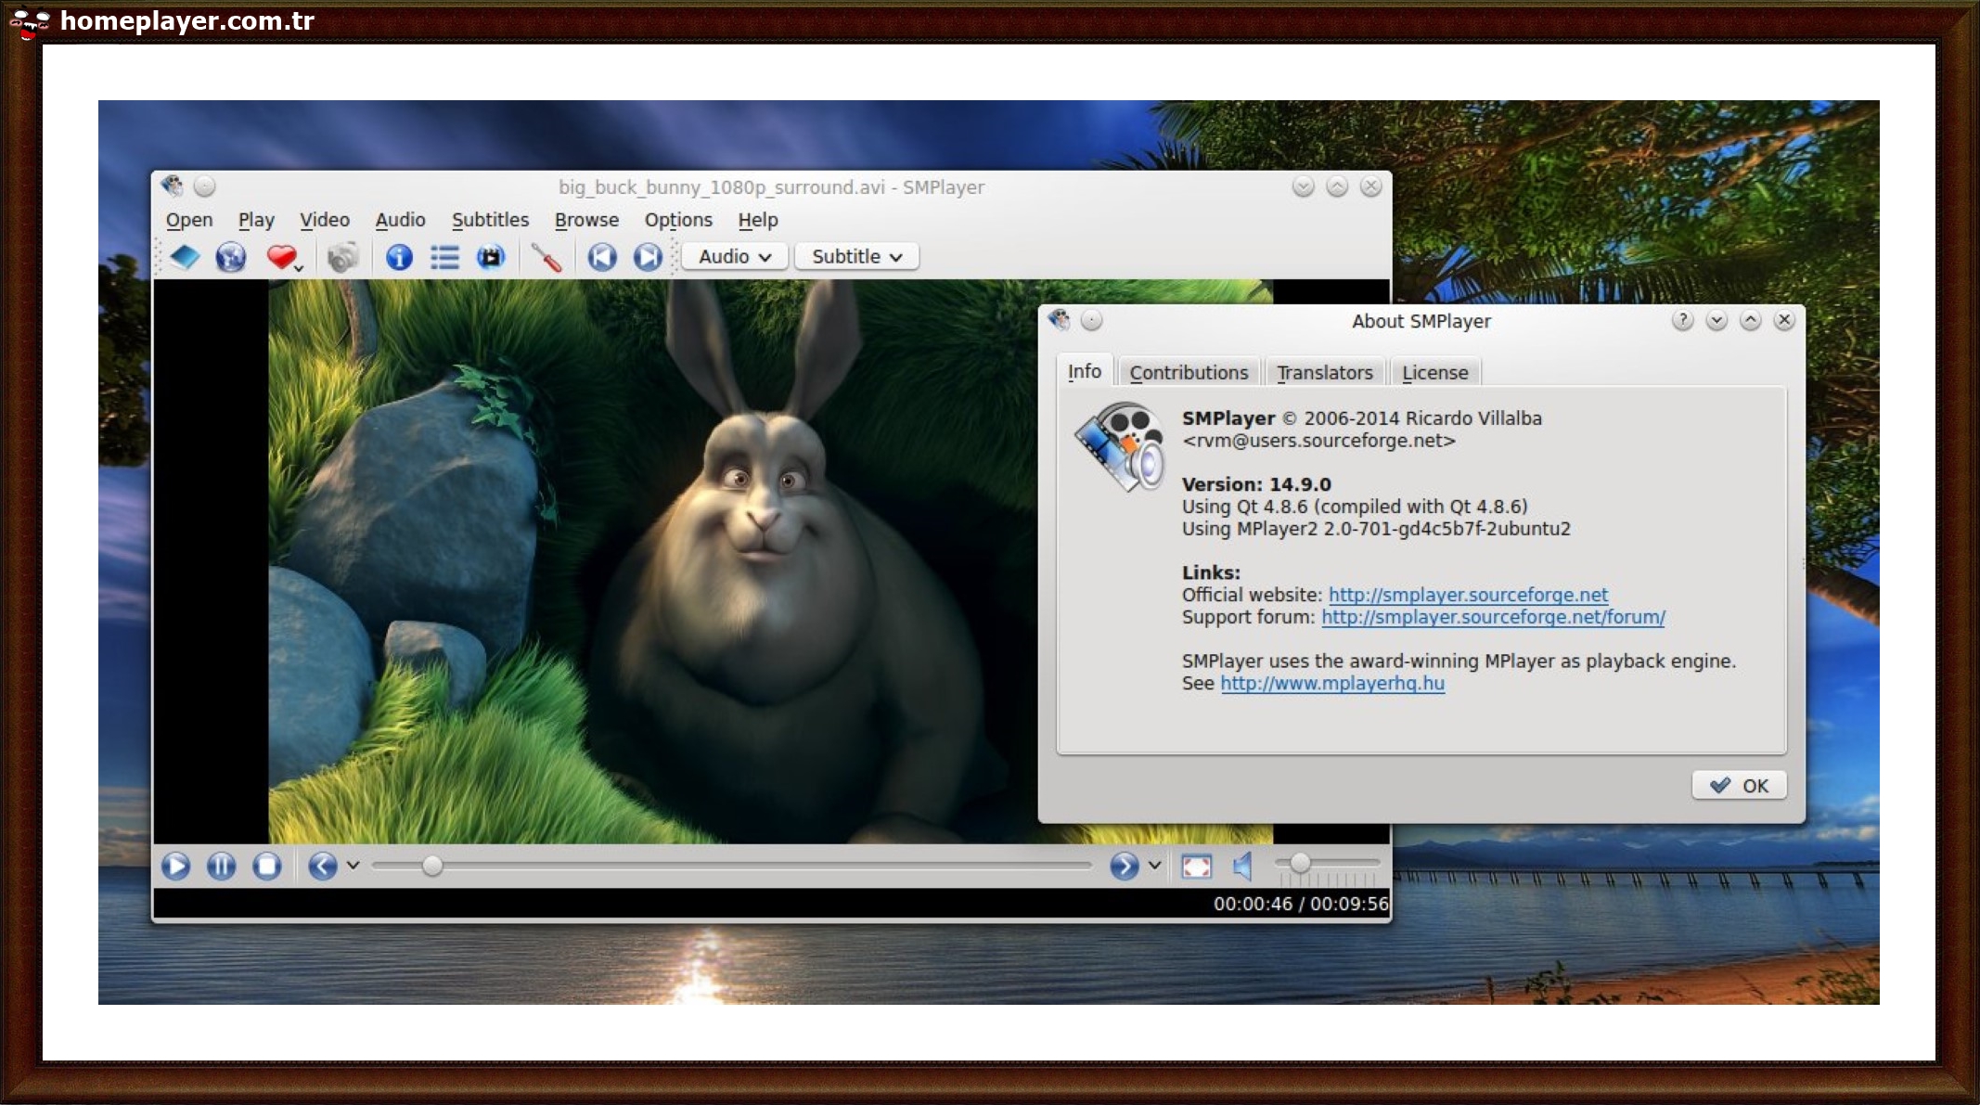
Task: Take a screenshot with the camera icon
Action: point(343,257)
